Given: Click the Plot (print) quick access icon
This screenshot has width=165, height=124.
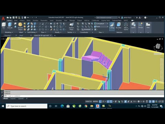Looking at the screenshot, I should (x=25, y=18).
